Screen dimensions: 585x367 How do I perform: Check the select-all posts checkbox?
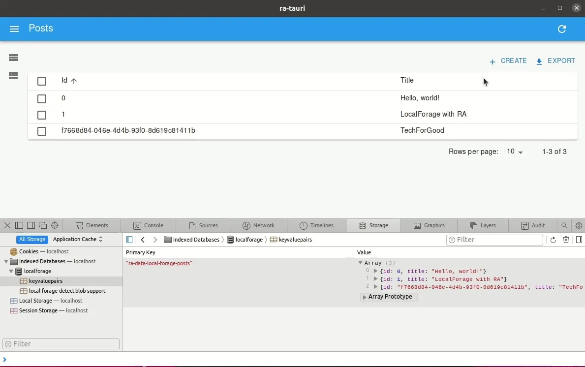(42, 81)
